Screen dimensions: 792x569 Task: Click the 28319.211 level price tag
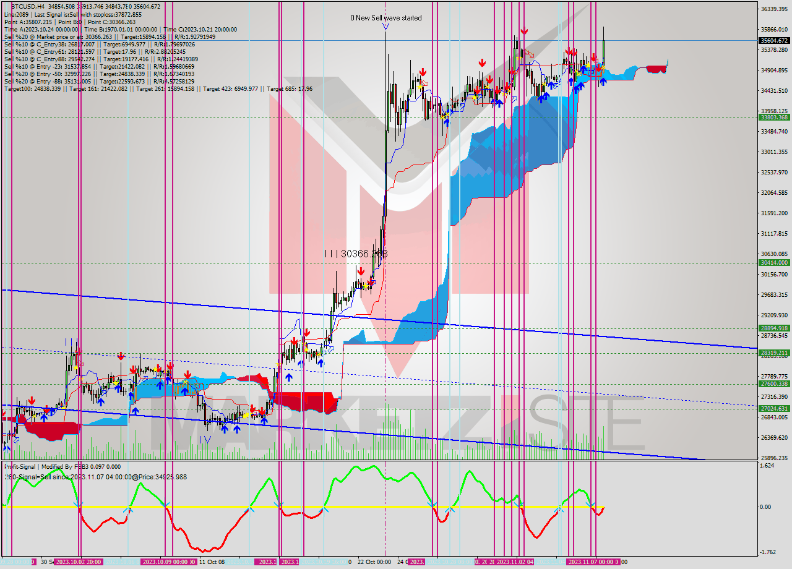point(774,353)
